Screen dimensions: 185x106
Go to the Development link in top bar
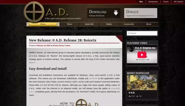153,2
